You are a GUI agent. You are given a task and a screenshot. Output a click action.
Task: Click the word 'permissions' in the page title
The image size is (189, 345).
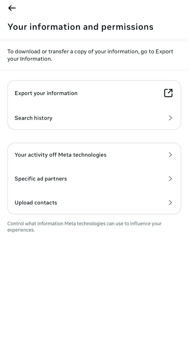127,27
